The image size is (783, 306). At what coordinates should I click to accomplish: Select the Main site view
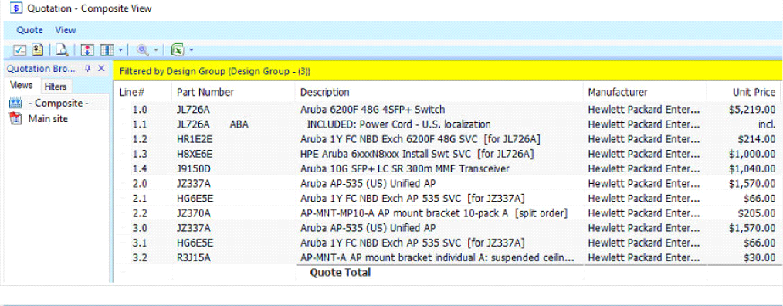(48, 119)
